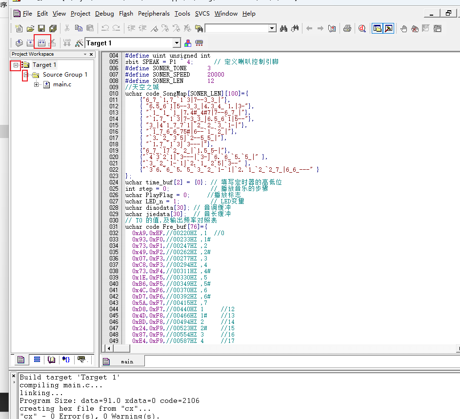Viewport: 460px width, 419px height.
Task: Collapse the Target 1 tree node
Action: tap(16, 65)
